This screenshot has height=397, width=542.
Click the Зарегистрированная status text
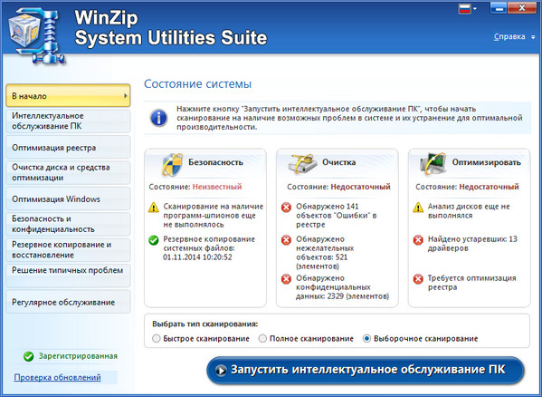click(78, 356)
